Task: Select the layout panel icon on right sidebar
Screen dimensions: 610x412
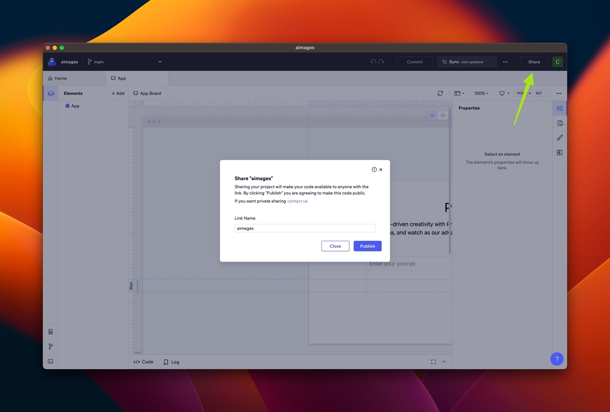Action: 560,152
